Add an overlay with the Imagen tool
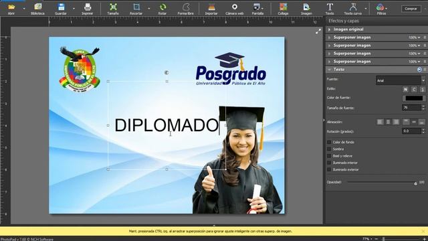Screen dimensions: 428x241 click(x=306, y=9)
